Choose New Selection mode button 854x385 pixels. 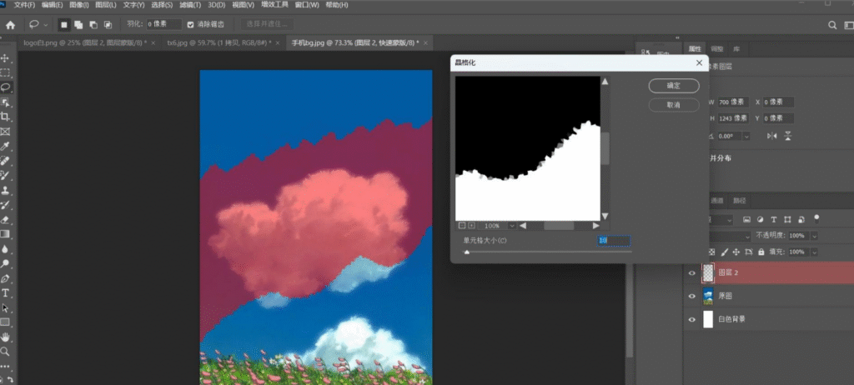coord(63,24)
